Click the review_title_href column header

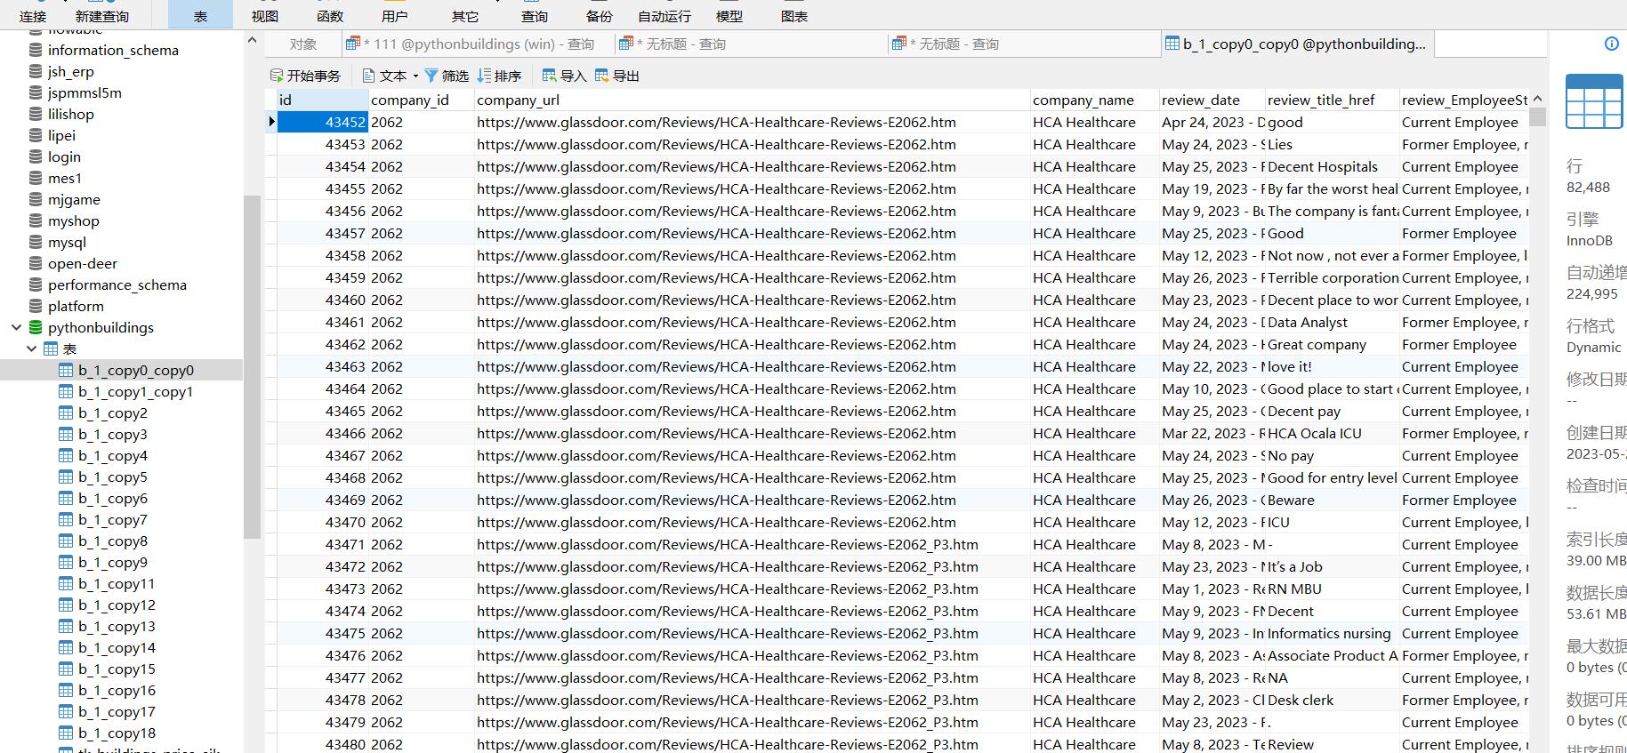(x=1332, y=100)
